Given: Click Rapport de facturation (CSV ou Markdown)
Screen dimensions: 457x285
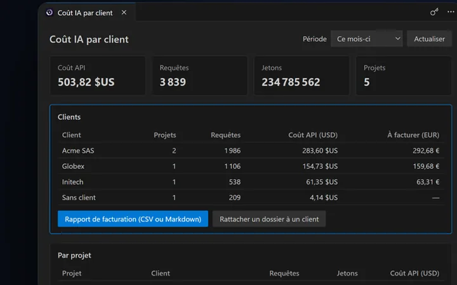Looking at the screenshot, I should (x=133, y=218).
